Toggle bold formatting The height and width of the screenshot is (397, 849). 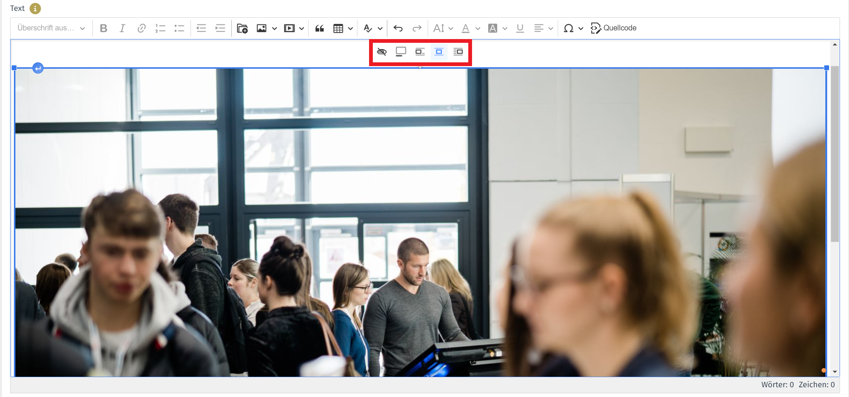click(x=103, y=28)
